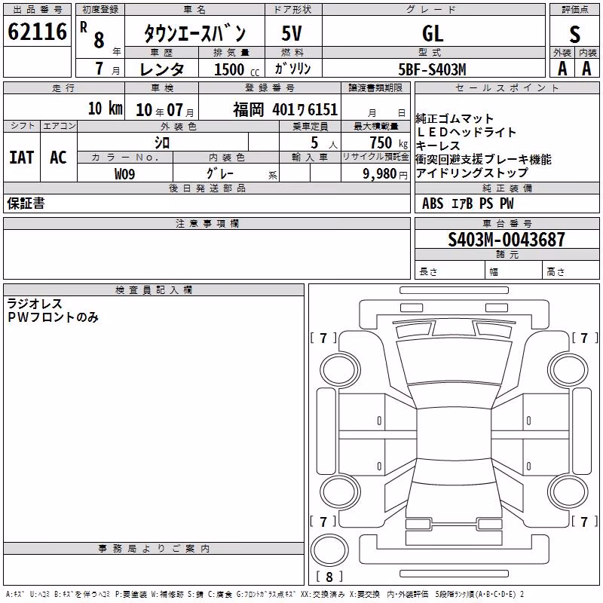Click the grade value GL
Screen dimensions: 603x603
click(x=433, y=33)
